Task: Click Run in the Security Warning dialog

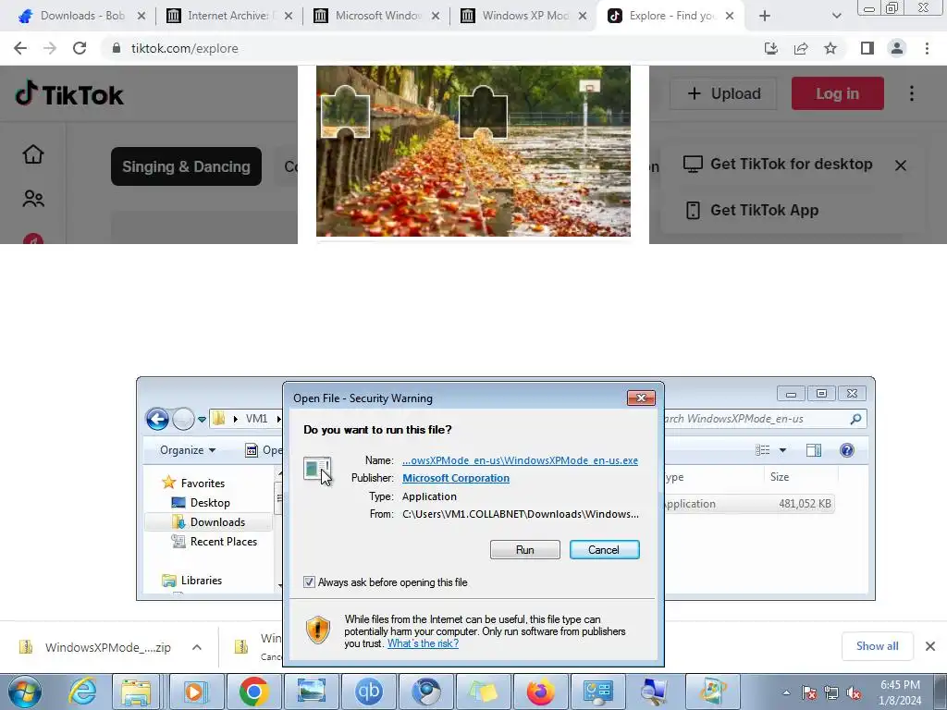Action: tap(525, 549)
